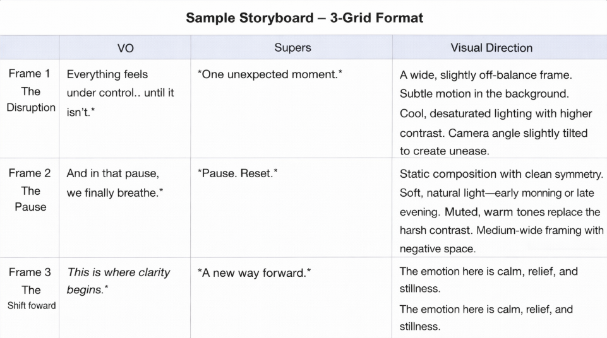Select the 'One unexpected moment' supers cell
The height and width of the screenshot is (338, 607).
pos(270,75)
